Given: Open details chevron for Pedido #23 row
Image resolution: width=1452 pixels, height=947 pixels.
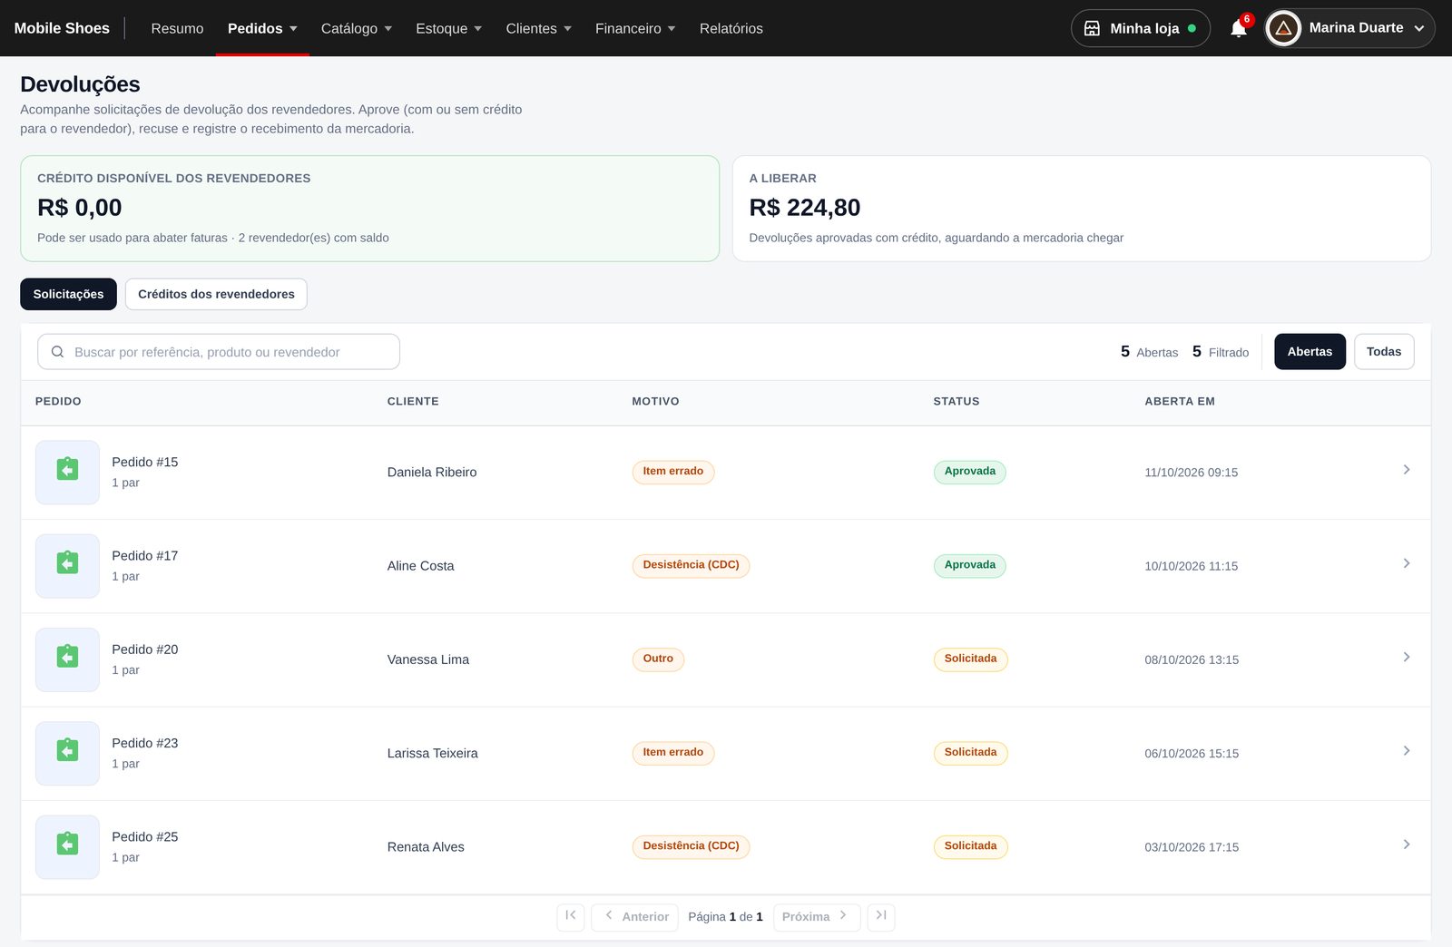Looking at the screenshot, I should click(1406, 751).
